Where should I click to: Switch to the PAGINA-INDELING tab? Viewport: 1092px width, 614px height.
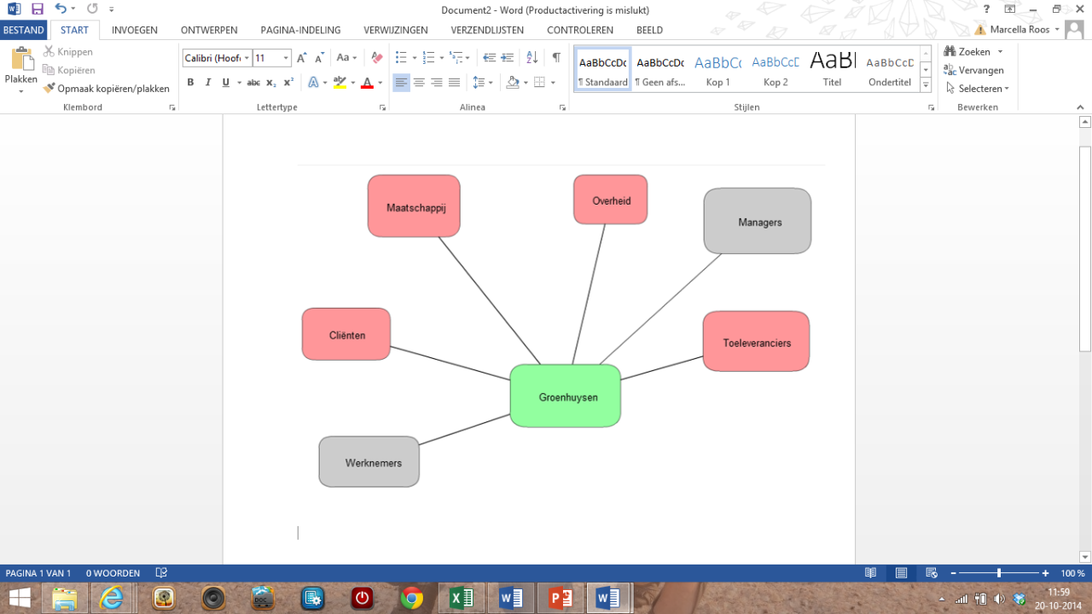300,30
